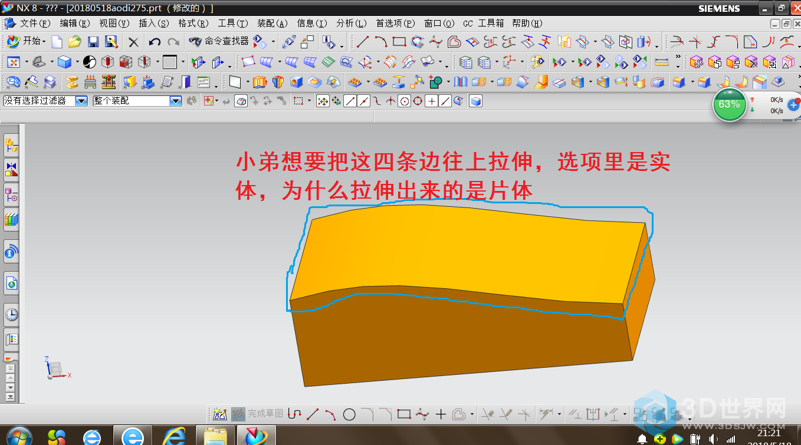Open the Measure distance ruler icon

[x=661, y=62]
